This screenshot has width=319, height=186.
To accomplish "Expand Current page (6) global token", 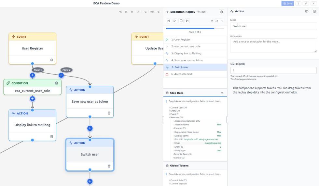I will [x=178, y=184].
